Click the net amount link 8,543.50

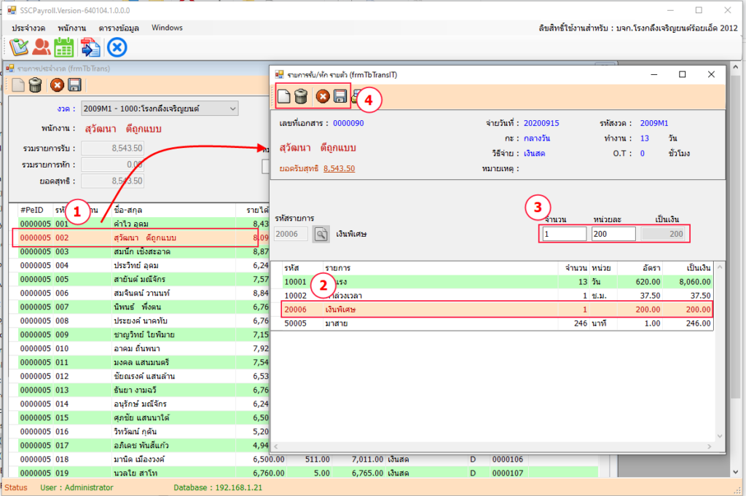339,168
